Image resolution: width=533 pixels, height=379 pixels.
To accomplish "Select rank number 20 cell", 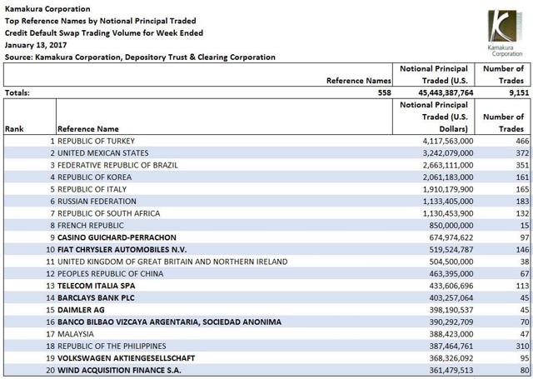I will [x=50, y=370].
